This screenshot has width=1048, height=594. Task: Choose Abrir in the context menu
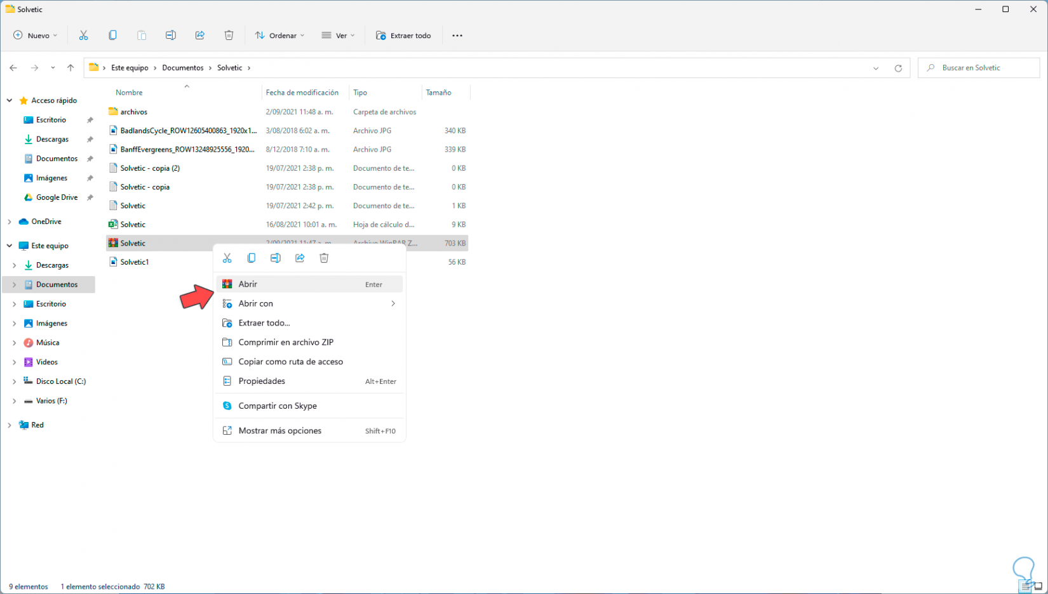(x=309, y=284)
